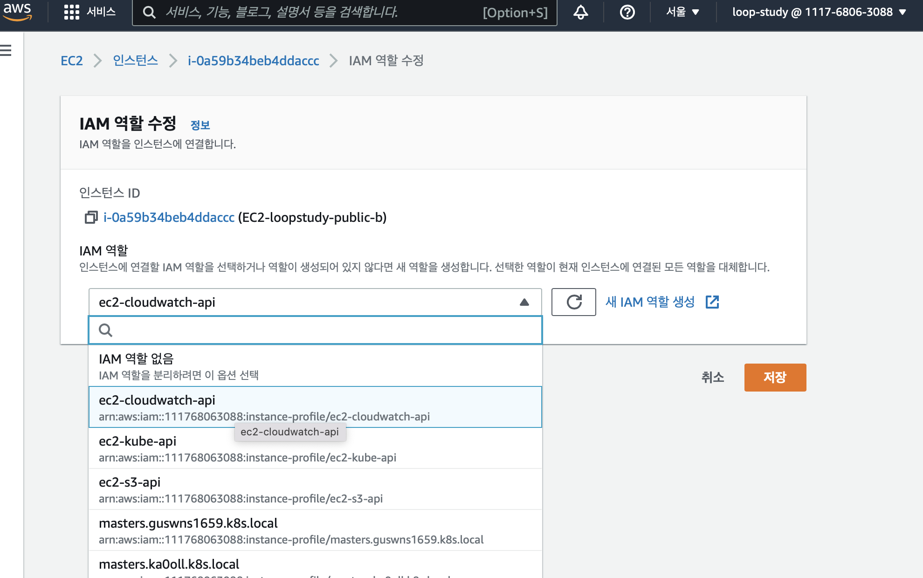Click the AWS logo home icon
Screen dimensions: 923x578
coord(17,12)
